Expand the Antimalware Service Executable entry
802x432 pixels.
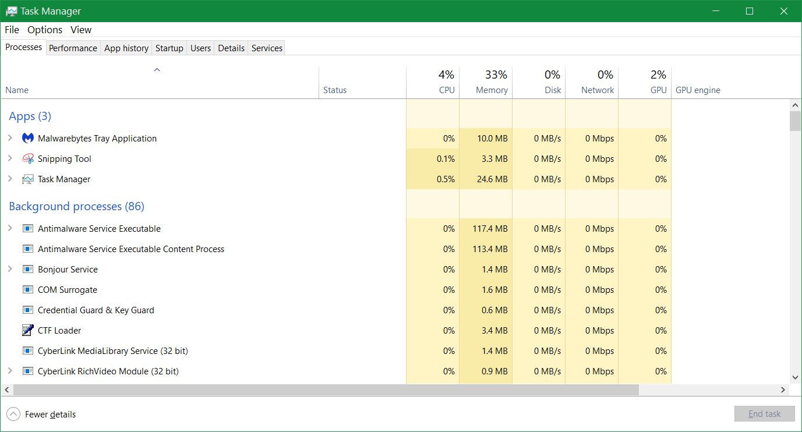[x=10, y=229]
